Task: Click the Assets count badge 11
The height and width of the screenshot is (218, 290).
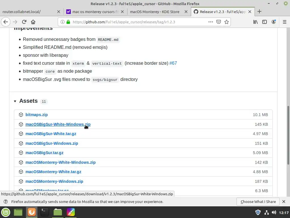Action: 44,102
